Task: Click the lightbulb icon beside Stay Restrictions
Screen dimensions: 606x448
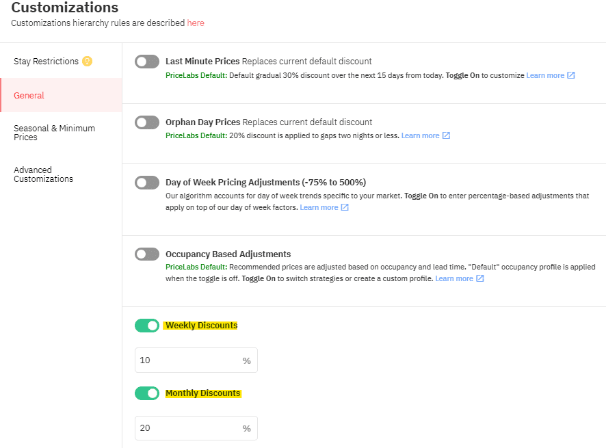Action: pos(87,61)
